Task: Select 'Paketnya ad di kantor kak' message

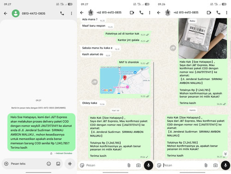Action: pyautogui.click(x=128, y=34)
